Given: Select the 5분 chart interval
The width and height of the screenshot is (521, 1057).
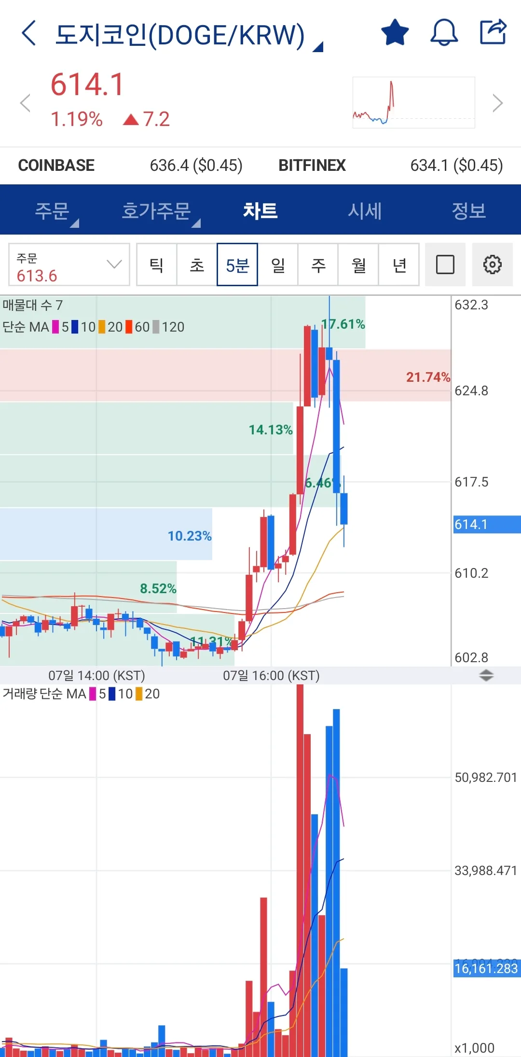Looking at the screenshot, I should click(x=237, y=264).
